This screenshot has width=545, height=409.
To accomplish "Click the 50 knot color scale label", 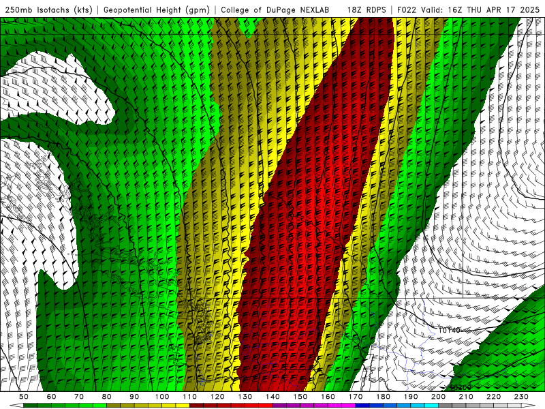I will pyautogui.click(x=24, y=397).
